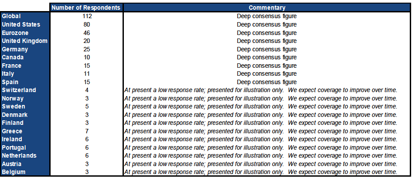The image size is (412, 178).
Task: Select the Spain commentary cell
Action: (267, 82)
